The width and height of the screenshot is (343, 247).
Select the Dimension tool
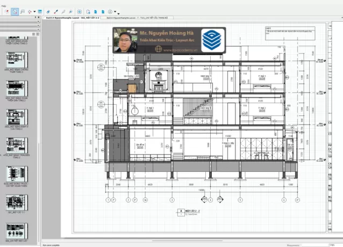(30, 12)
